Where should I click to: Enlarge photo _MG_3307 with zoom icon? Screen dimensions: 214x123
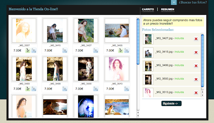34,50
